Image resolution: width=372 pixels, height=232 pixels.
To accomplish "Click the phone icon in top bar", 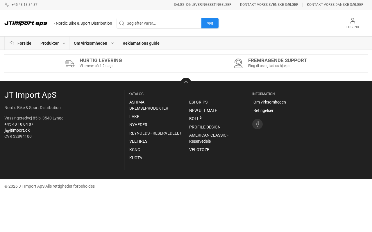I will pyautogui.click(x=7, y=5).
